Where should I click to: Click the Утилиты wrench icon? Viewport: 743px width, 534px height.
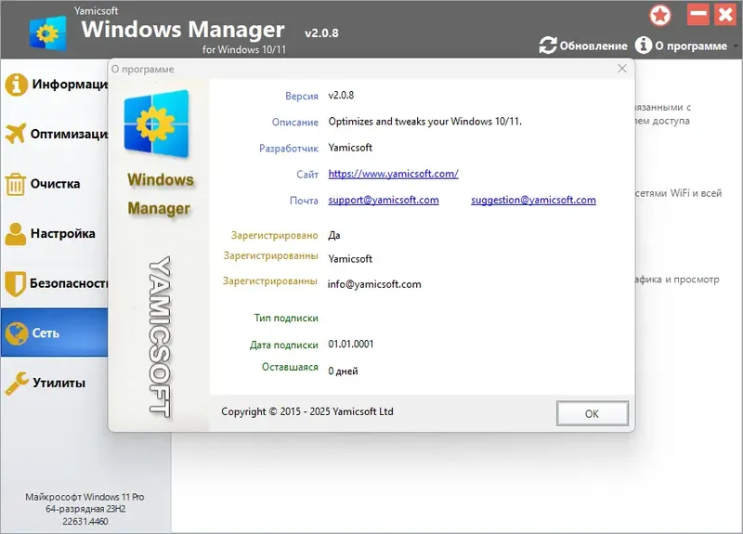point(17,384)
